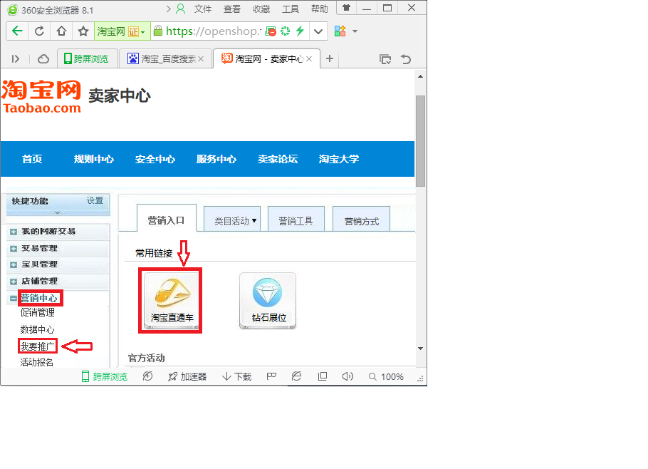
Task: Click the 跨屏浏览 status bar button
Action: (105, 376)
